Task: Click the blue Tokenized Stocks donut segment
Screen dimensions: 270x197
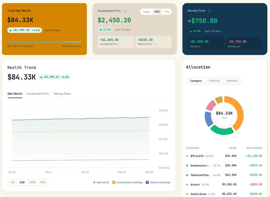Action: coord(208,119)
